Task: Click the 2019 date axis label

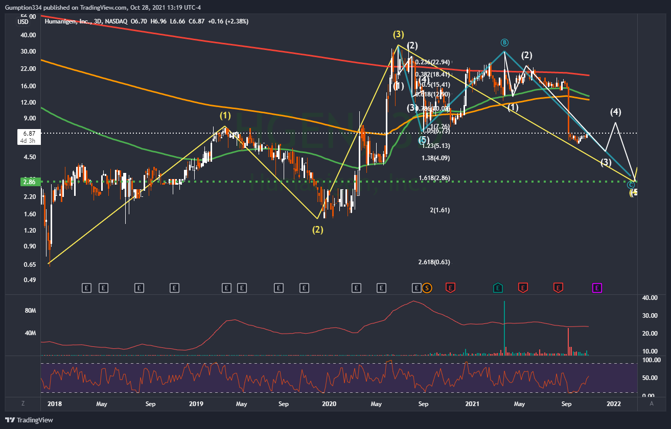Action: point(196,404)
